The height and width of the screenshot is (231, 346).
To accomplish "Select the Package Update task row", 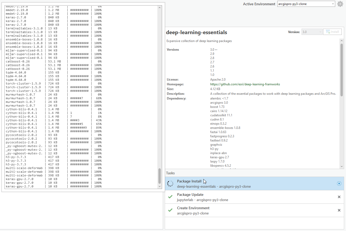I will tap(254, 197).
